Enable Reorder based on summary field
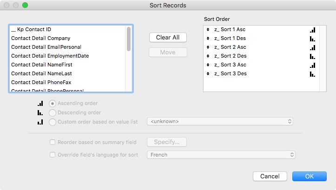 (x=53, y=142)
